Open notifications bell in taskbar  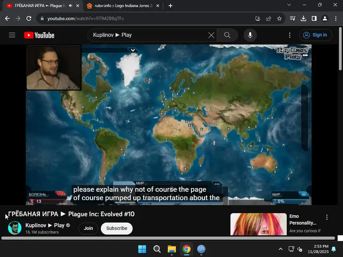(x=334, y=249)
